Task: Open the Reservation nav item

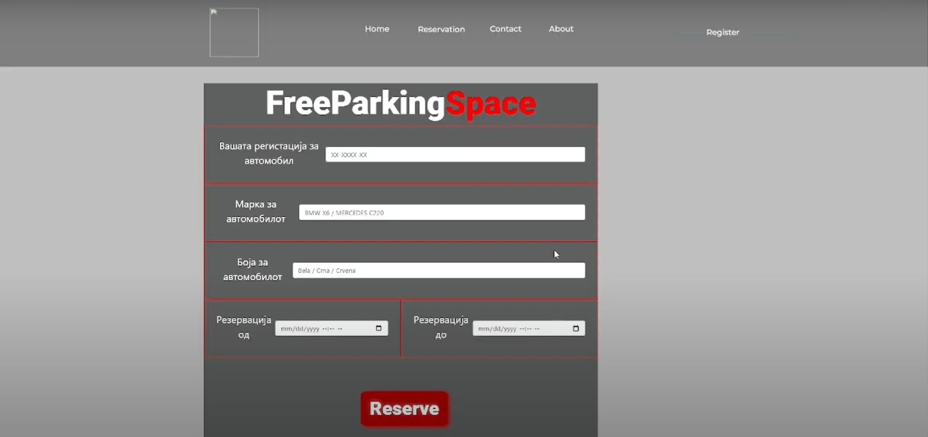Action: 441,29
